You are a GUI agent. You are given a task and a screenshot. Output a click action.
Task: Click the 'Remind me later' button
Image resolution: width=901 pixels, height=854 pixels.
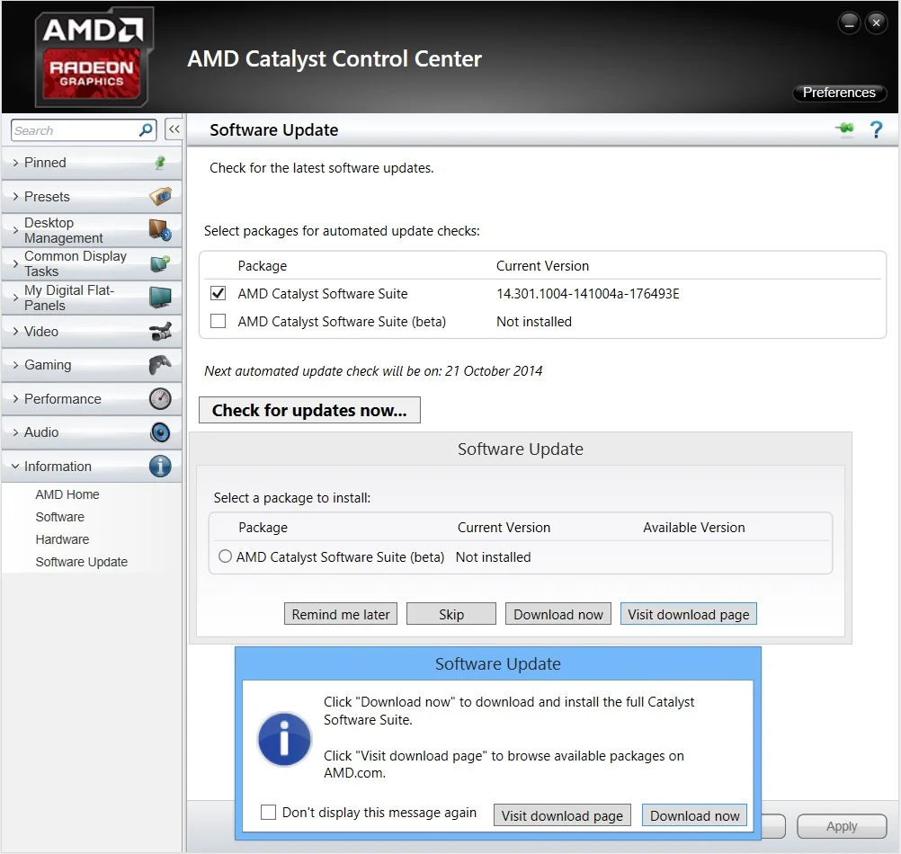pos(341,614)
